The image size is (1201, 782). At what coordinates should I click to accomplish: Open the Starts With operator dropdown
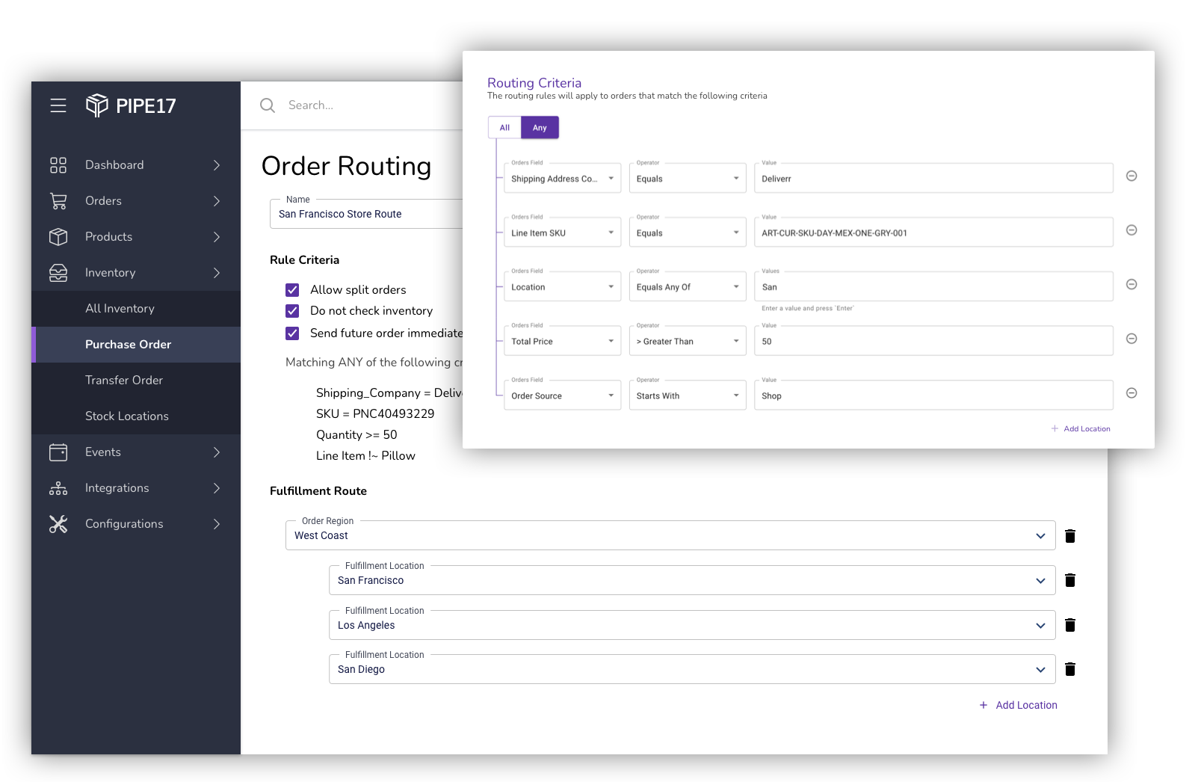[688, 395]
